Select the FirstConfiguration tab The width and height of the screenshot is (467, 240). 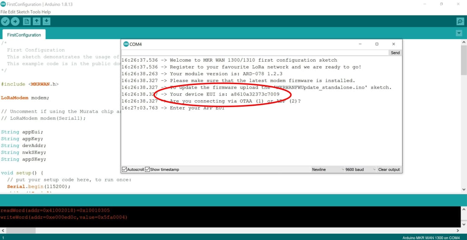(x=24, y=35)
